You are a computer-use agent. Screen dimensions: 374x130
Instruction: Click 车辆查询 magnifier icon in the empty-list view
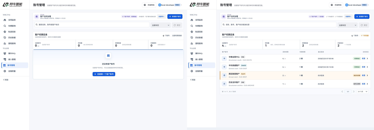[5, 26]
